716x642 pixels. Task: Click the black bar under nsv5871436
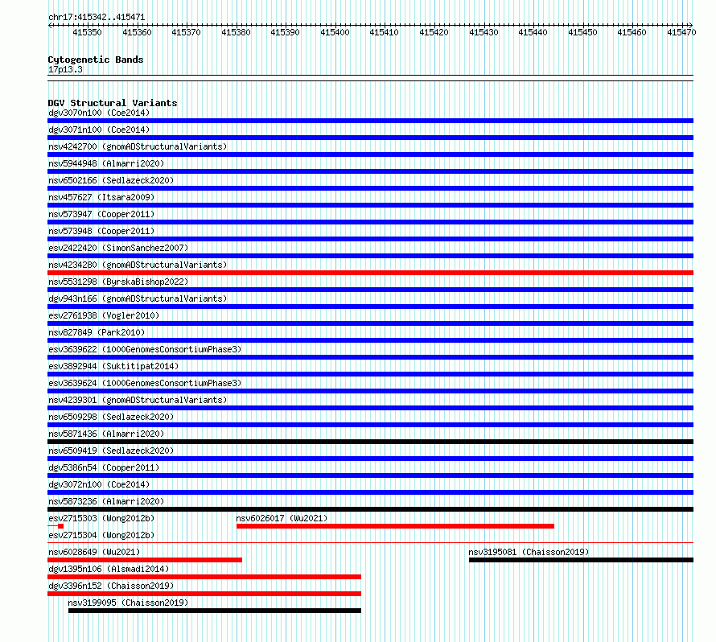coord(370,442)
